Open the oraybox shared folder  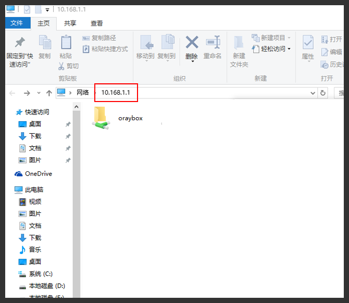(118, 118)
